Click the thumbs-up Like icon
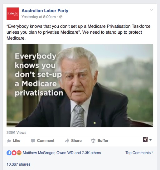 coord(9,141)
